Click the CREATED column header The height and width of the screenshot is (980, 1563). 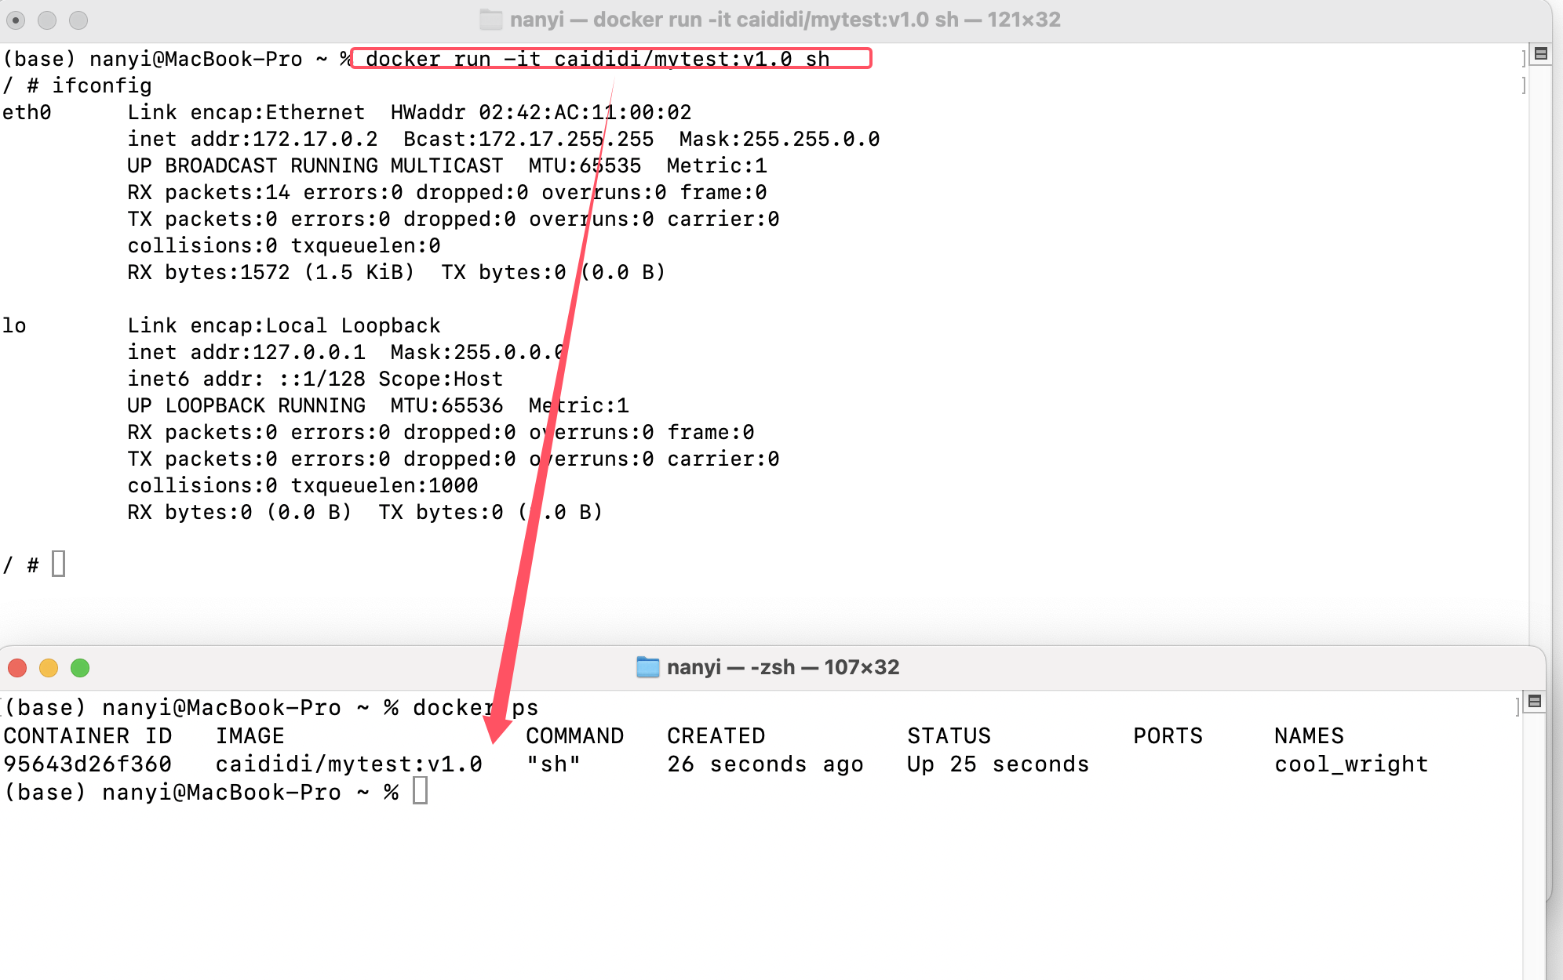click(716, 735)
